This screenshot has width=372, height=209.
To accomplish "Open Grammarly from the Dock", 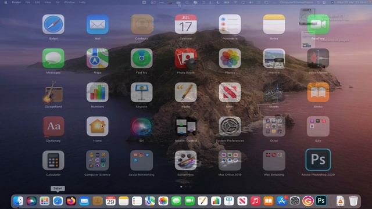I will coord(307,201).
